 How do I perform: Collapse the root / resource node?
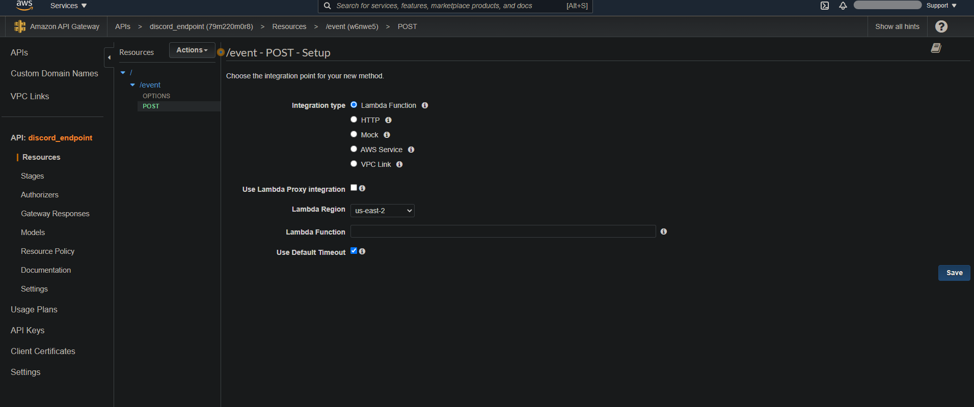[123, 73]
